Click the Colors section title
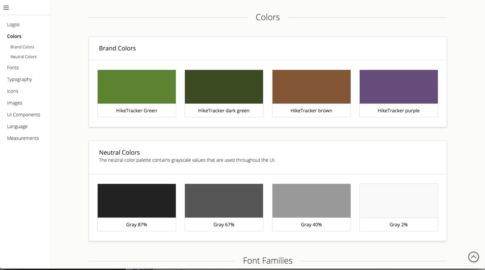The width and height of the screenshot is (485, 270). click(268, 17)
